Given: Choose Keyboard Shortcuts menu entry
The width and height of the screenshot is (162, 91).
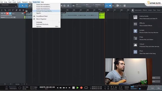Looking at the screenshot, I should click(x=46, y=24).
